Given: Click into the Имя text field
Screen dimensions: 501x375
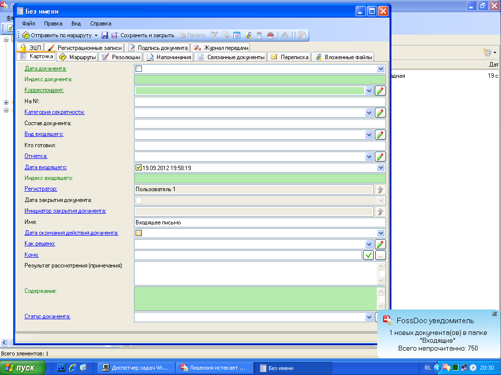Looking at the screenshot, I should pyautogui.click(x=259, y=222).
